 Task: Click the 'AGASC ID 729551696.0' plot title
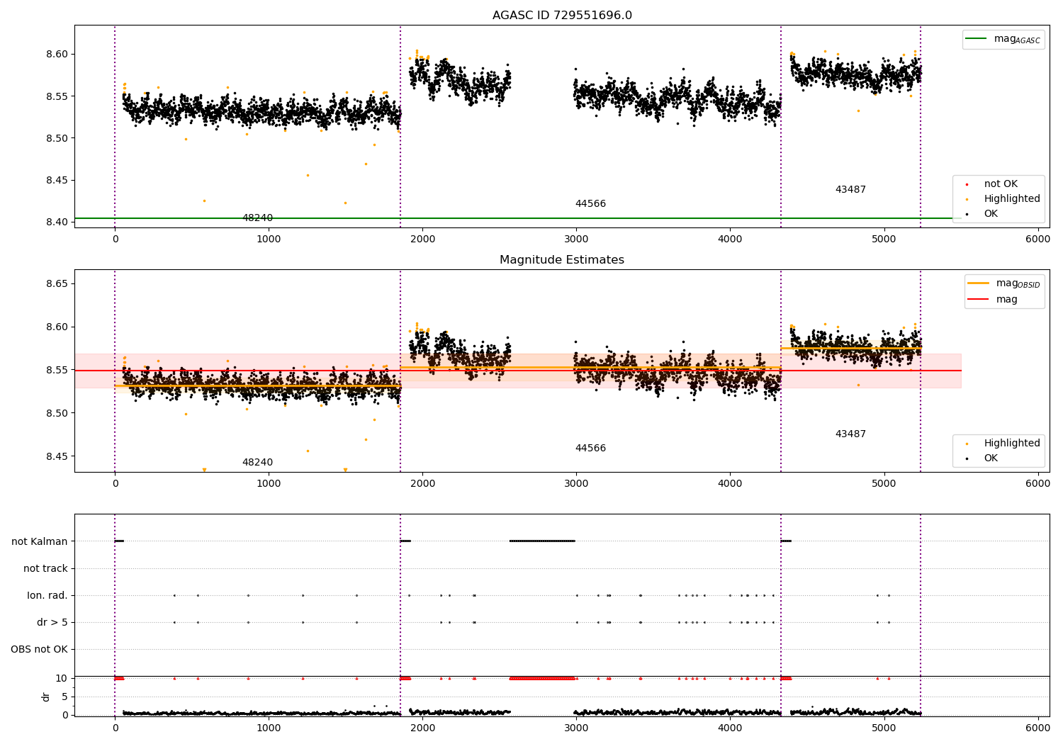tap(562, 16)
